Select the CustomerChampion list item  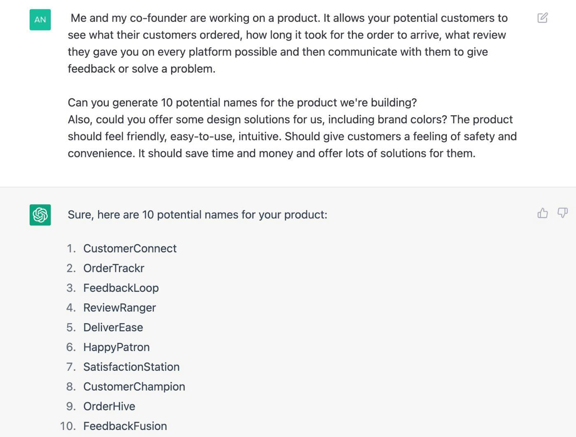tap(134, 386)
